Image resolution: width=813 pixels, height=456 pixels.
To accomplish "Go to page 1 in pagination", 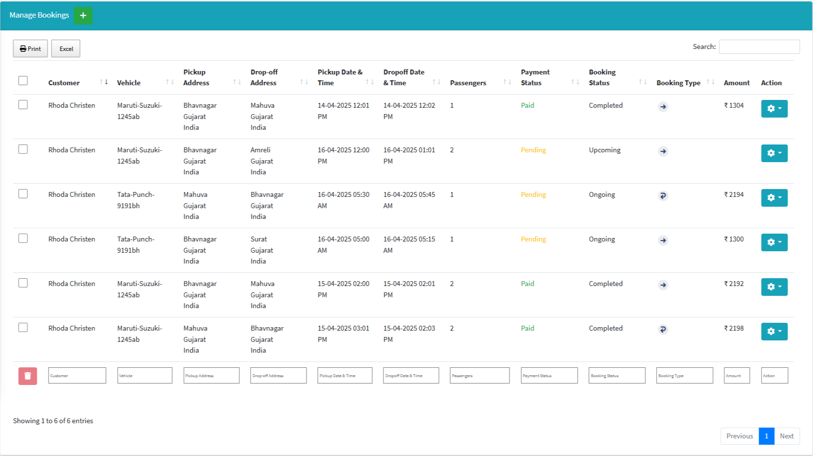I will point(766,436).
